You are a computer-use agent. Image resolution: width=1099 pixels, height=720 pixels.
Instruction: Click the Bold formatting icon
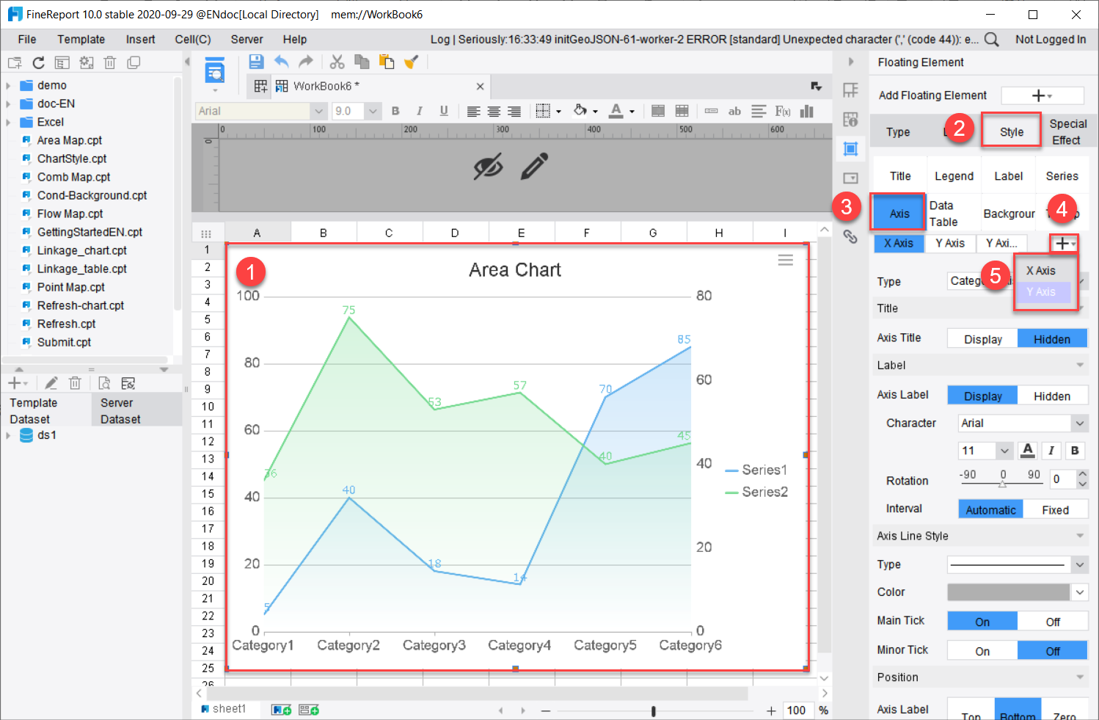coord(395,111)
